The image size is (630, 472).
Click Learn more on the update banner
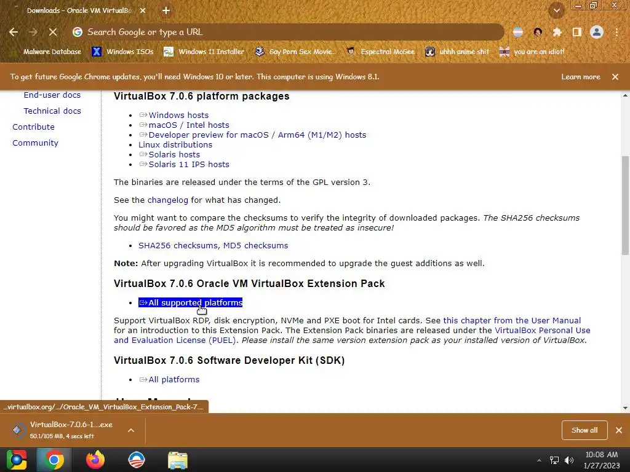pyautogui.click(x=581, y=77)
